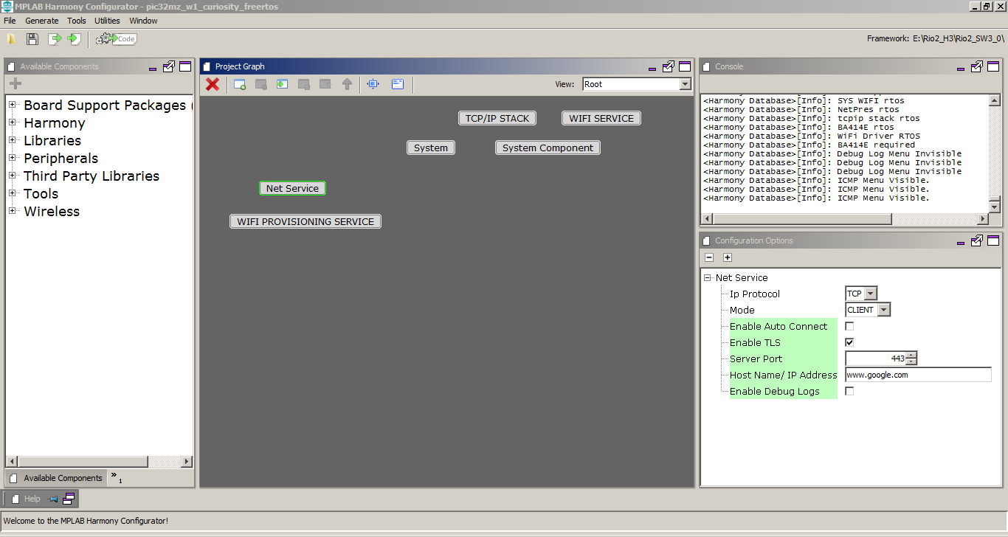Click the add group window icon with green plus
This screenshot has height=537, width=1008.
240,84
